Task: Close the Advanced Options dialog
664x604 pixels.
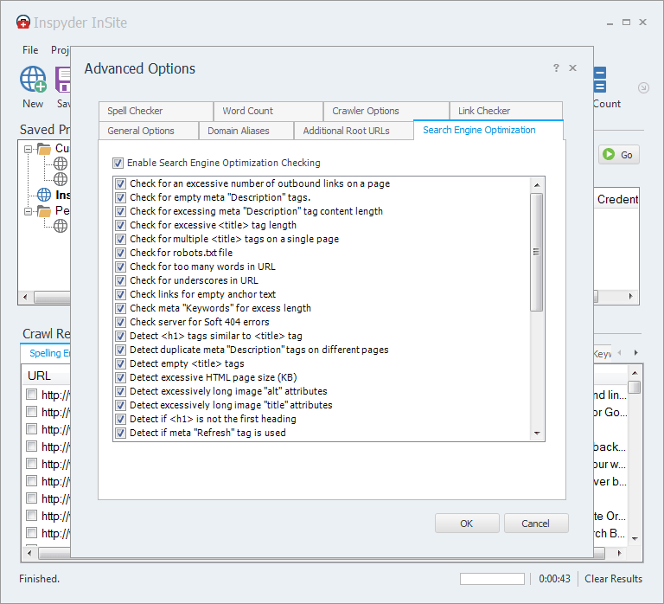Action: coord(572,67)
